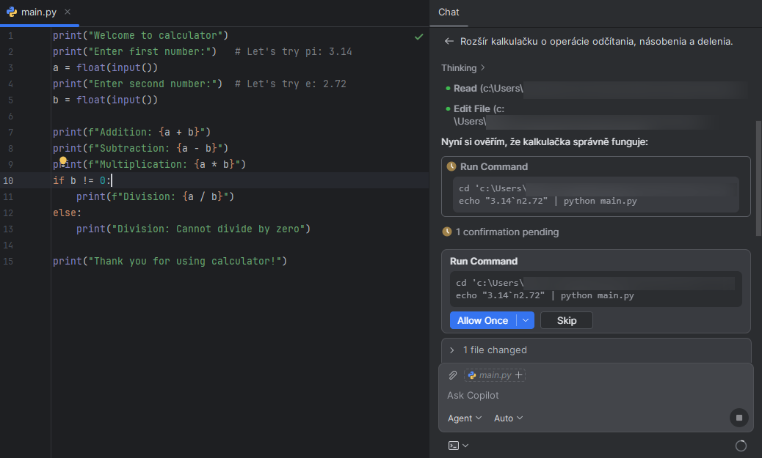Click the loading spinner indicator icon
Image resolution: width=762 pixels, height=458 pixels.
pyautogui.click(x=741, y=446)
